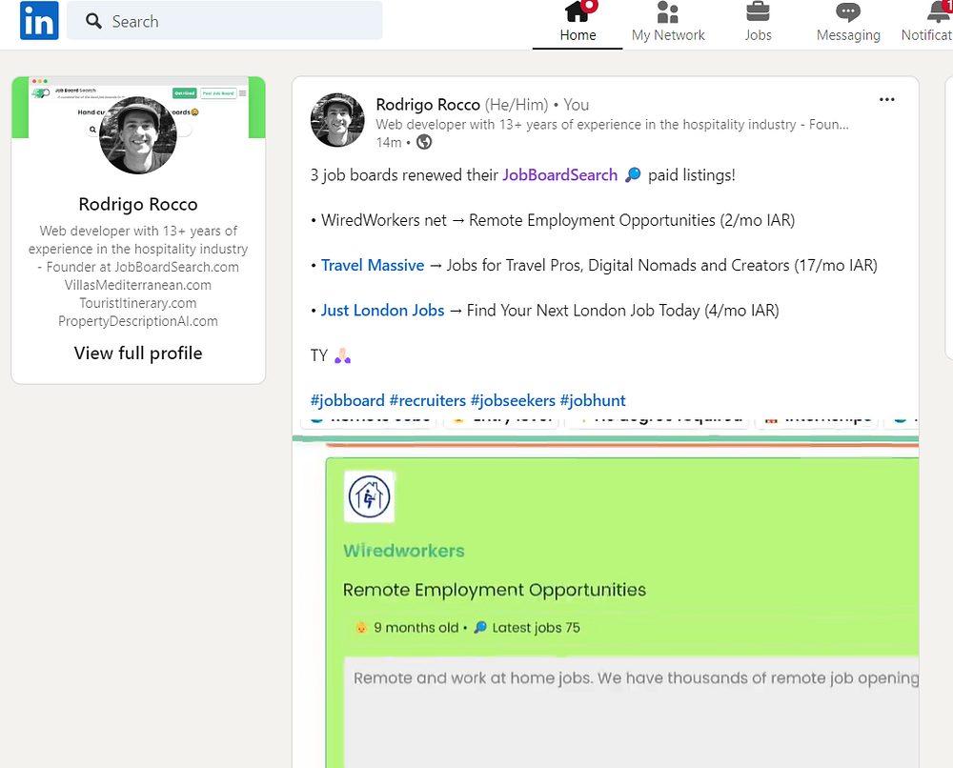Open the post's three-dot options menu
This screenshot has height=768, width=953.
tap(886, 99)
